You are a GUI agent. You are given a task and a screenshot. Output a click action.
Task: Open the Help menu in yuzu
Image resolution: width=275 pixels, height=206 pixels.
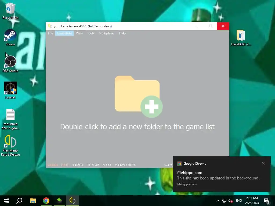[122, 33]
